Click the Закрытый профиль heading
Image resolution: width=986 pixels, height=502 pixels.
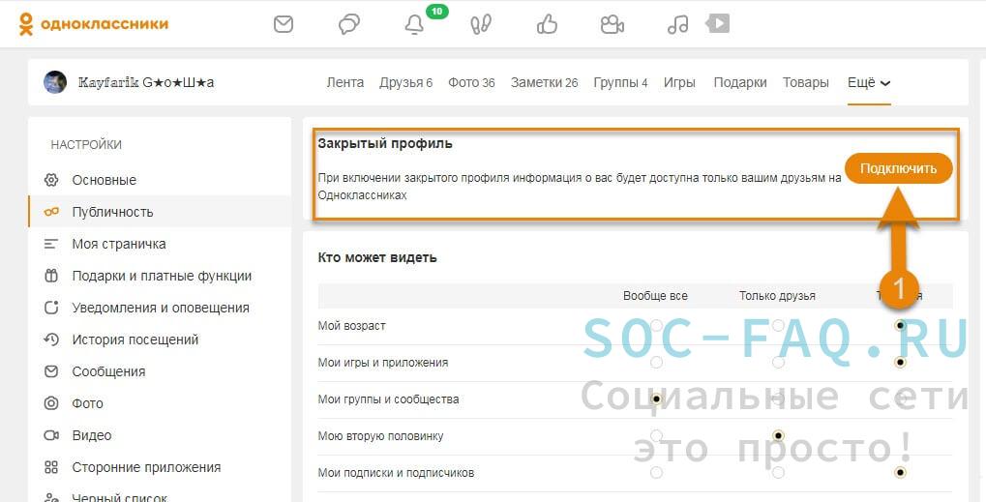pos(385,143)
